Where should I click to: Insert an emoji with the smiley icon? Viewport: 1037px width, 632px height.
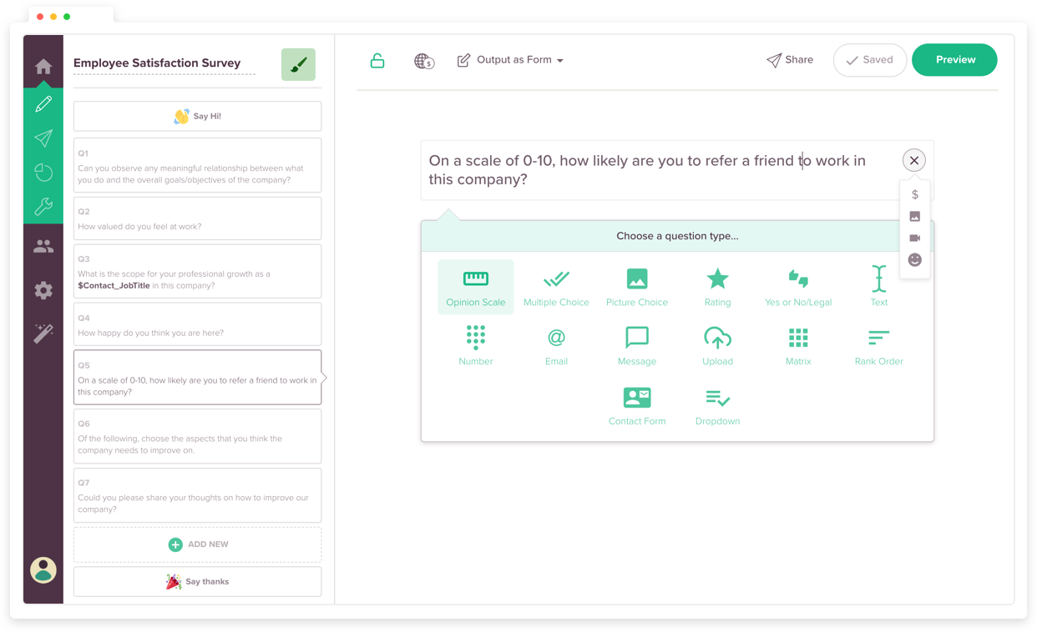(914, 259)
